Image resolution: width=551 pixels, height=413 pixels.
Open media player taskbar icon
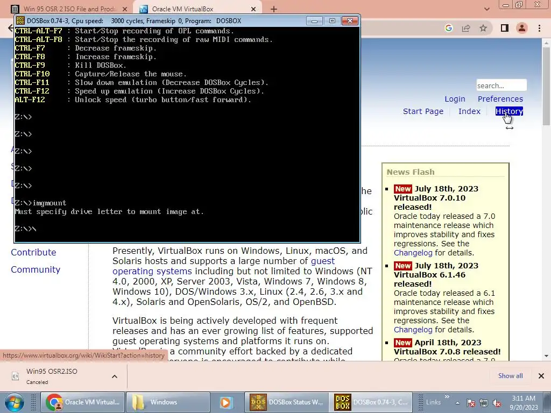point(225,402)
